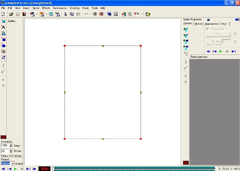Image resolution: width=240 pixels, height=171 pixels.
Task: Click the Color... button
Action: pos(218,34)
